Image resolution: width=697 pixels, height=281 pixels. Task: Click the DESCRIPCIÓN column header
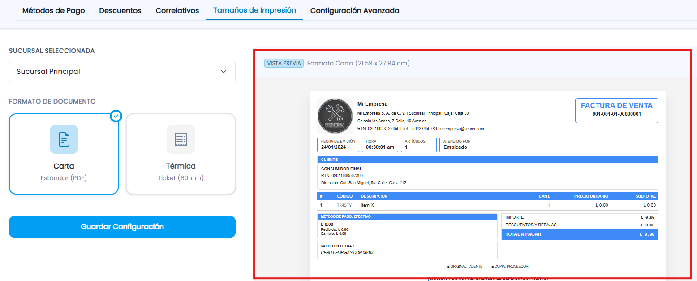click(374, 196)
